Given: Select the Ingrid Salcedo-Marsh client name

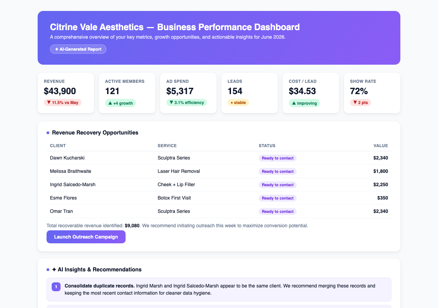Looking at the screenshot, I should [73, 184].
